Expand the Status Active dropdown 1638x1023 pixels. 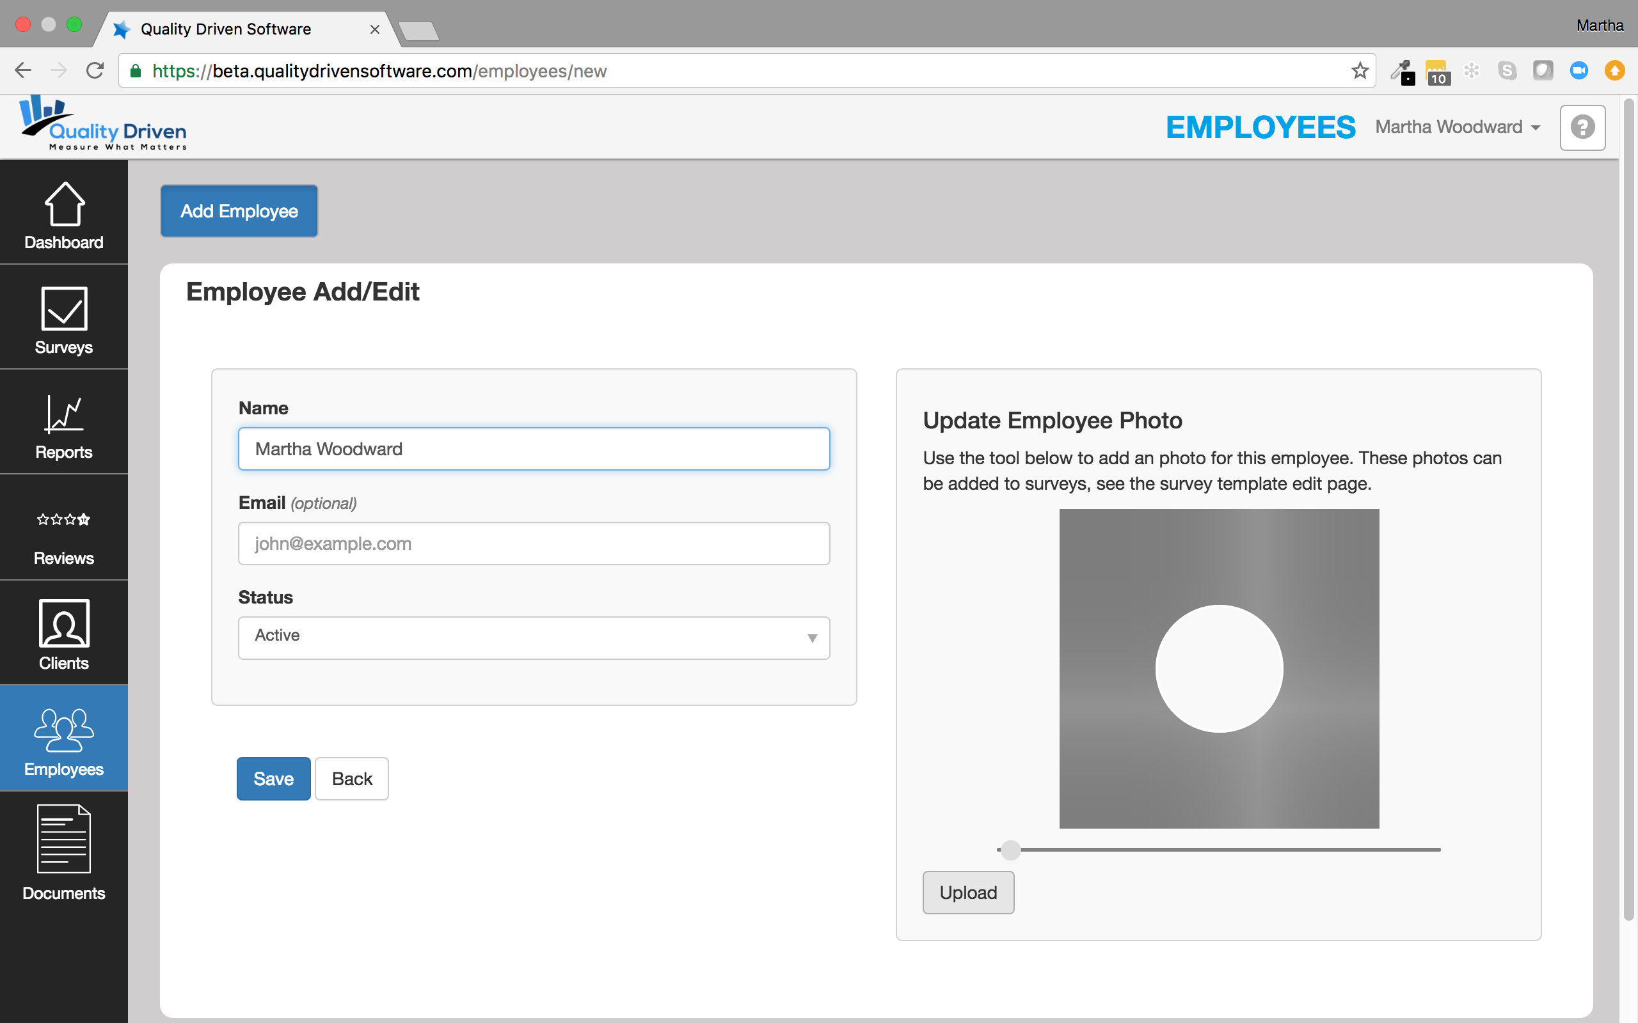coord(534,637)
